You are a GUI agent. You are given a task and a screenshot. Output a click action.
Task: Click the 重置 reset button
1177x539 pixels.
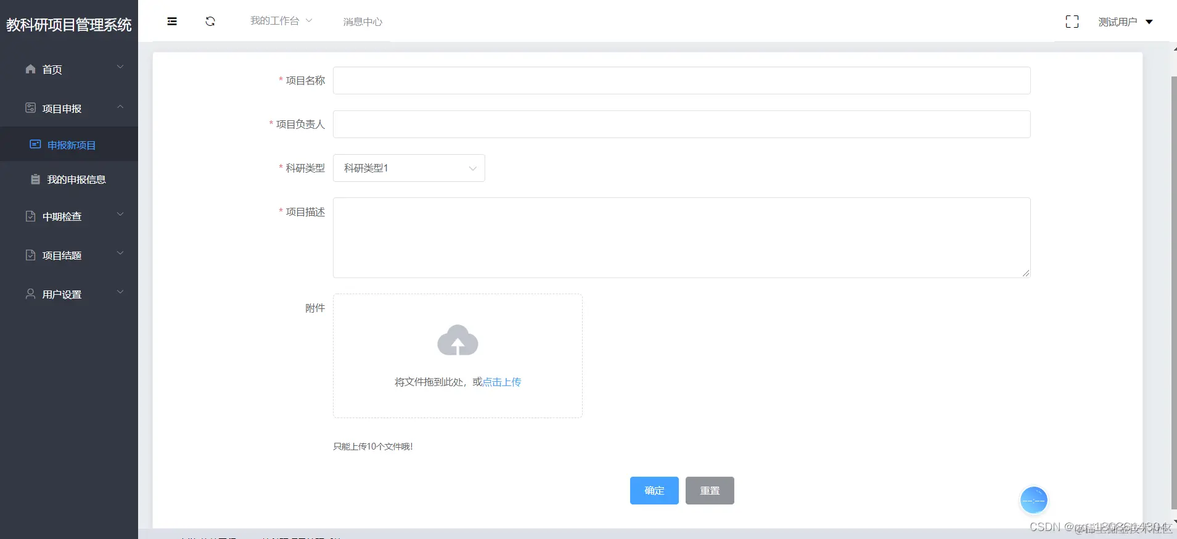[x=710, y=490]
